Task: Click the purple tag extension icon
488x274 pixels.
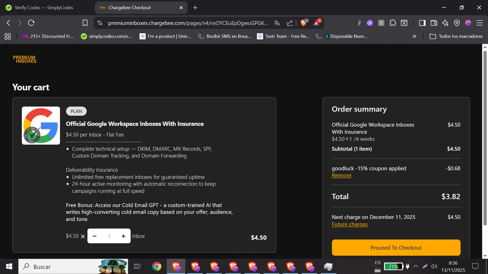Action: pos(370,23)
